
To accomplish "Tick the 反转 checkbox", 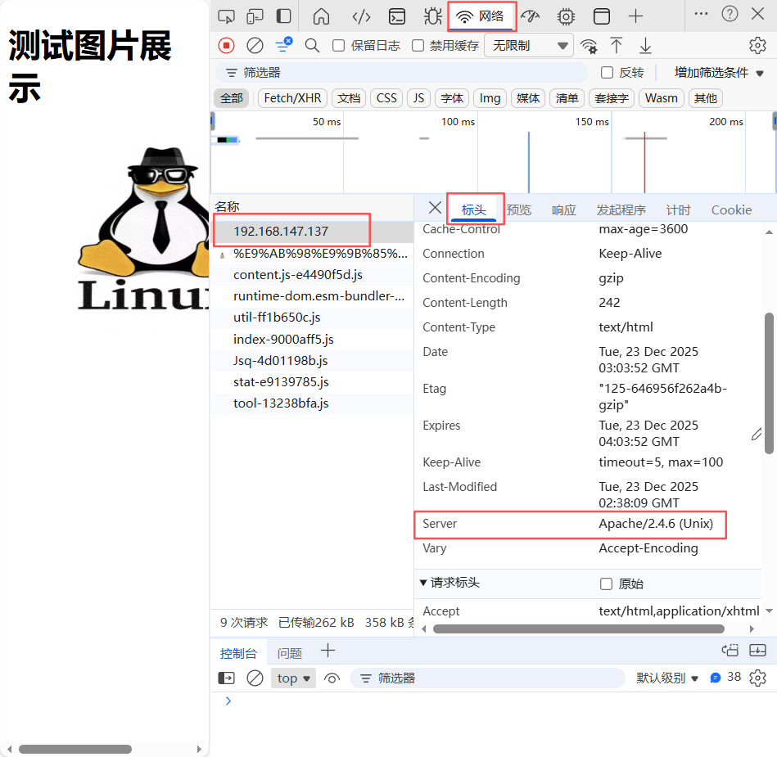I will (x=607, y=73).
